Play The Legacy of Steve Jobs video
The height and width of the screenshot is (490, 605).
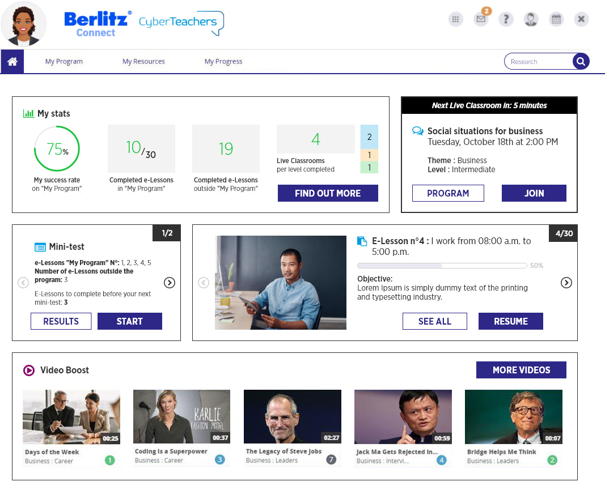pos(292,416)
